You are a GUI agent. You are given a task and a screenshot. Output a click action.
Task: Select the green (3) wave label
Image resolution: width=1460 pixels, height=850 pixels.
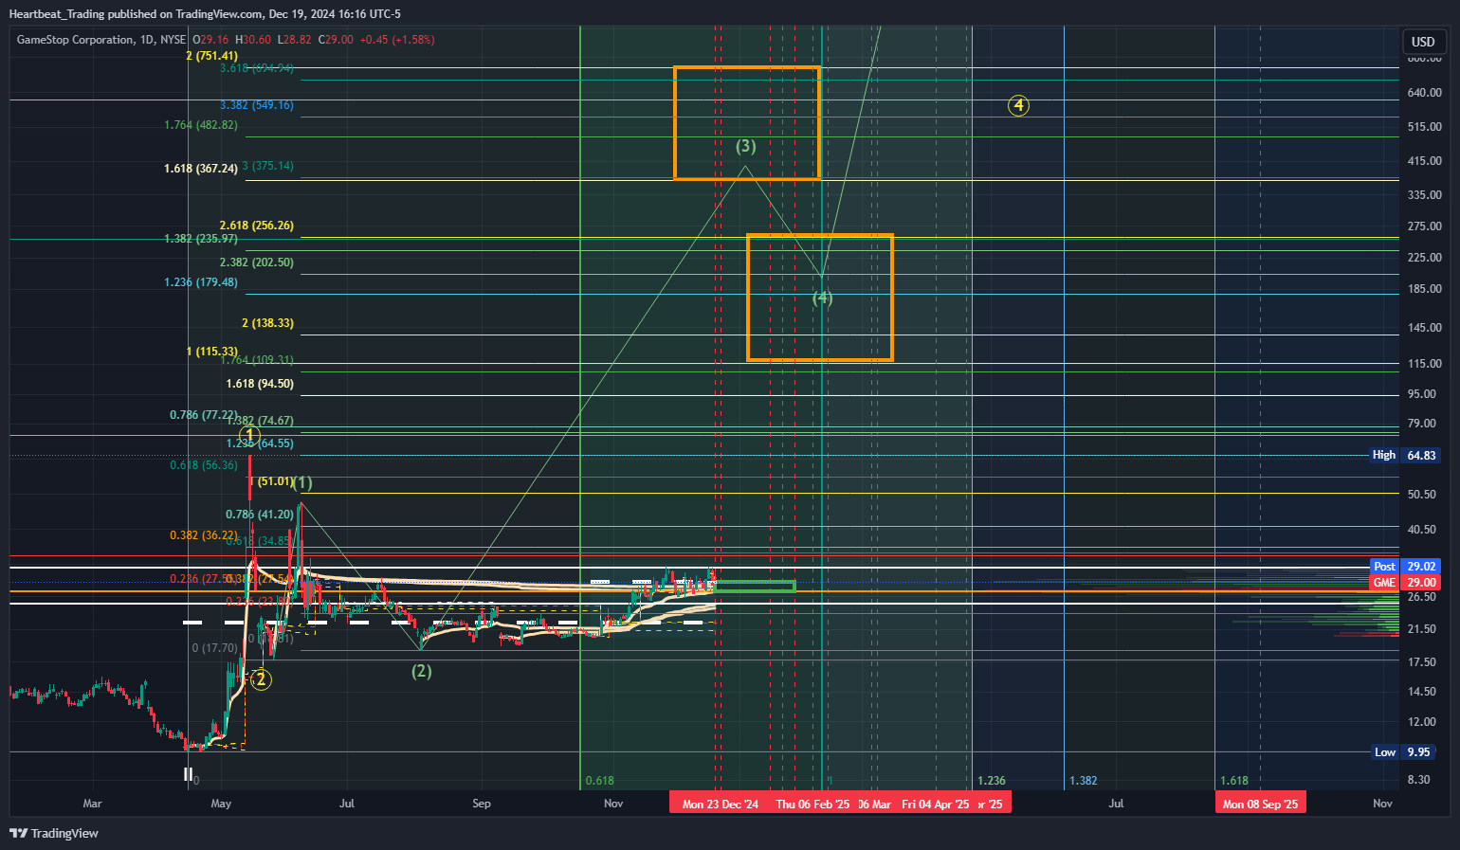746,146
